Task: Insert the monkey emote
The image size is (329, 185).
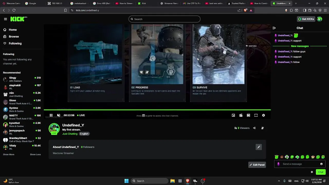Action: click(313, 157)
